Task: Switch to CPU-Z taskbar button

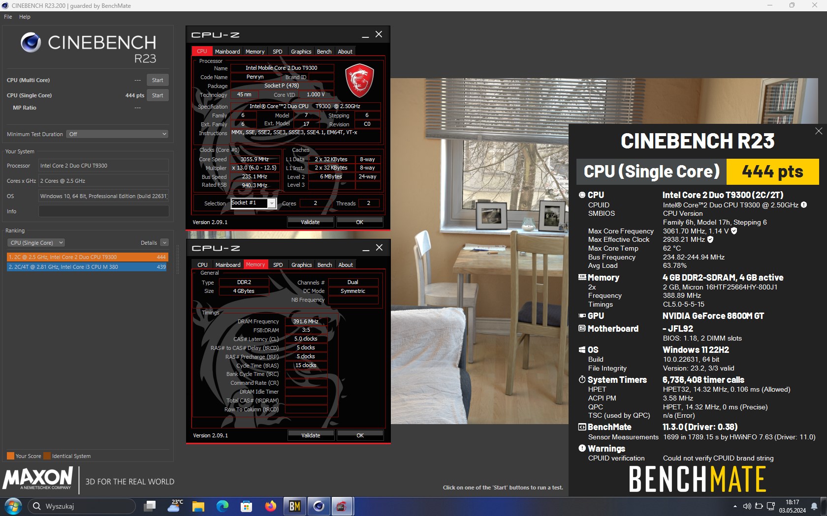Action: (x=342, y=506)
